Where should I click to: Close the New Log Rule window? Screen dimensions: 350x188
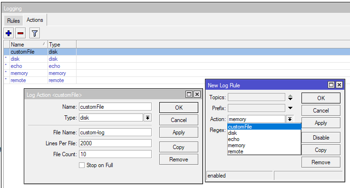coord(339,85)
